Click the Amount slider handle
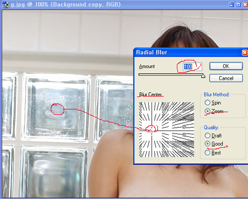This screenshot has height=199, width=248. pos(203,76)
